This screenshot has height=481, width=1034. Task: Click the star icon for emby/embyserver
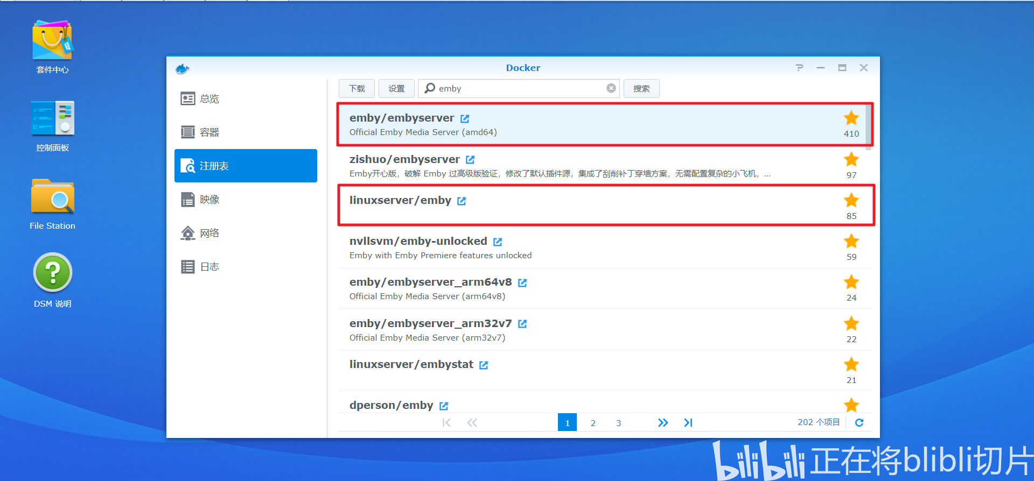pyautogui.click(x=851, y=118)
